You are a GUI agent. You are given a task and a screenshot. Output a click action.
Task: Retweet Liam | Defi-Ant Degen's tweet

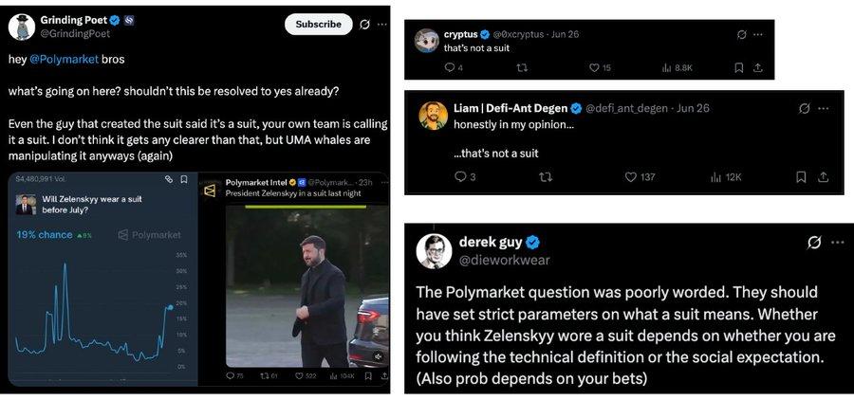pyautogui.click(x=546, y=176)
